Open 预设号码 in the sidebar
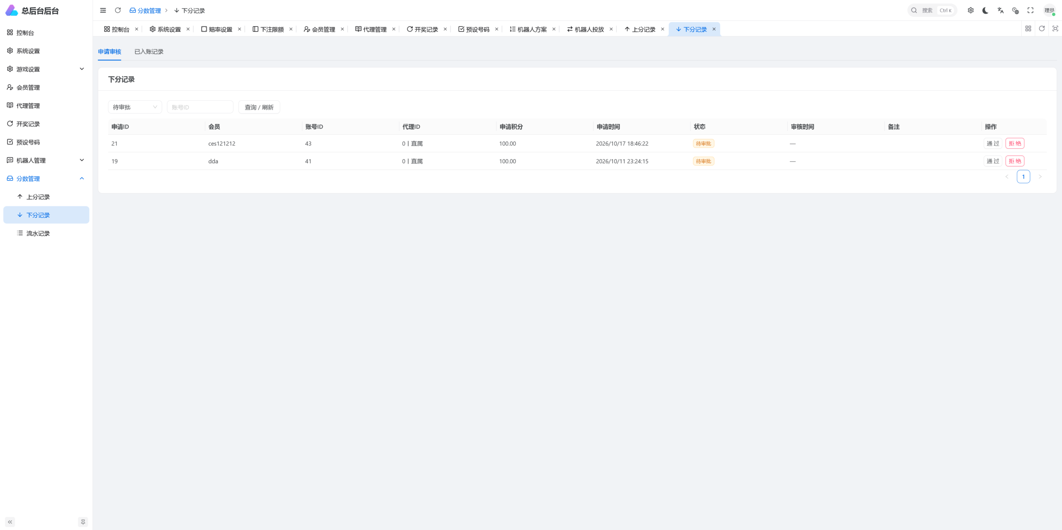 [46, 142]
